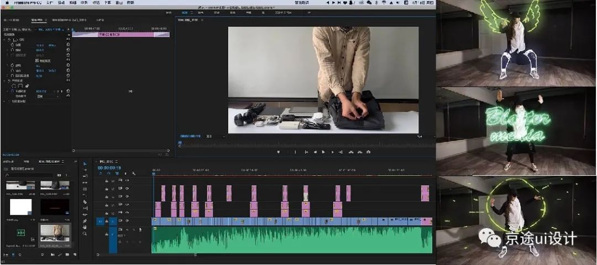Select the Hand tool
This screenshot has width=597, height=265.
pyautogui.click(x=85, y=228)
